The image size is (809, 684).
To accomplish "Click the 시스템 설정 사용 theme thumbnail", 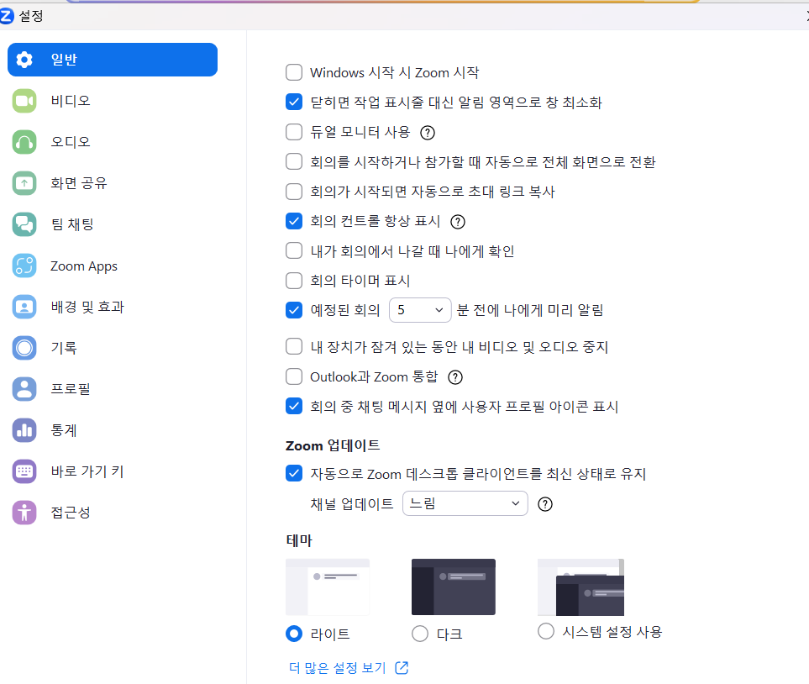I will 580,587.
